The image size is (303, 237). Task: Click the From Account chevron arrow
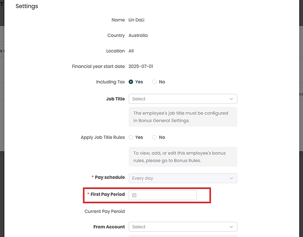tap(231, 227)
